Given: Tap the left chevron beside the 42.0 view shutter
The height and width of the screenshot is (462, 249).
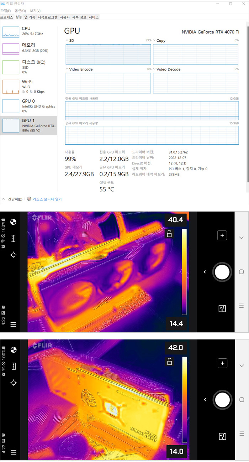Looking at the screenshot, I should point(205,400).
